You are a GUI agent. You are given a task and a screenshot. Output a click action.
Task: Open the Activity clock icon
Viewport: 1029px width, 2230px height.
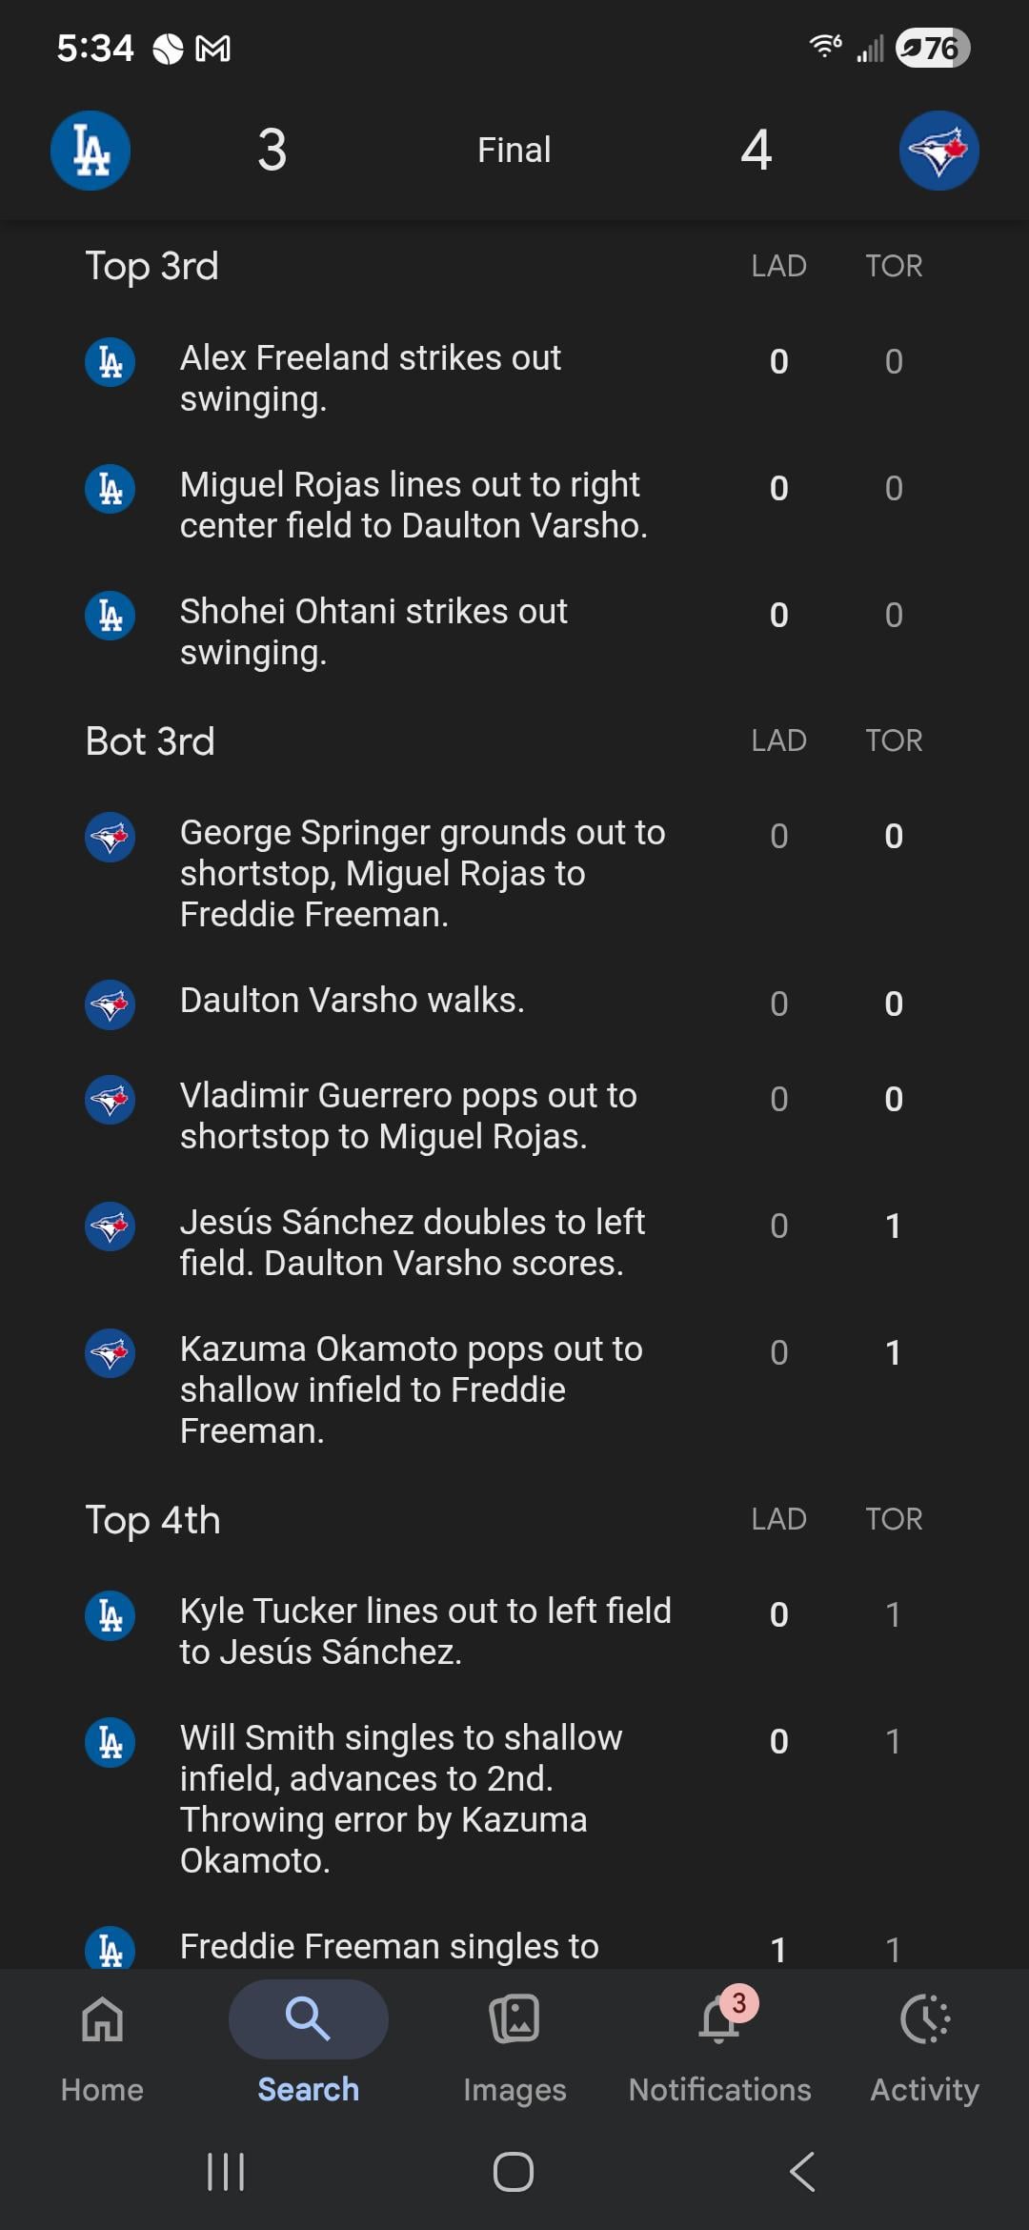(x=924, y=2019)
